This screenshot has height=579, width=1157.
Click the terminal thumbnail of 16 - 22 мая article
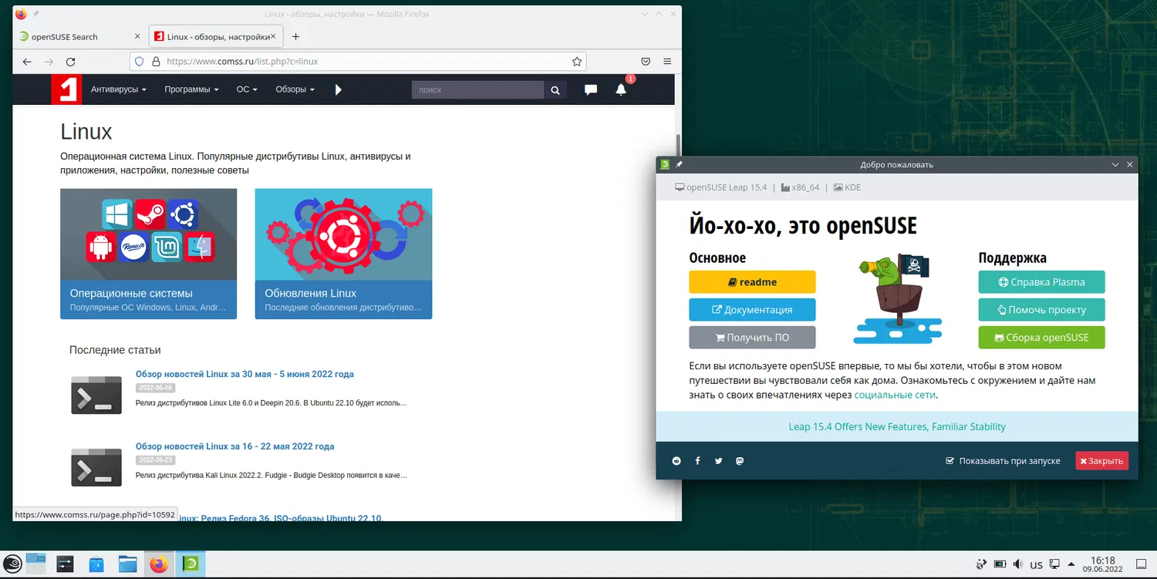pyautogui.click(x=96, y=467)
